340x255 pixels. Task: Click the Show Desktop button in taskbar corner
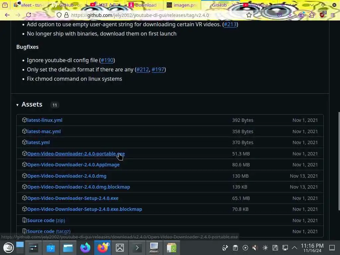(332, 248)
